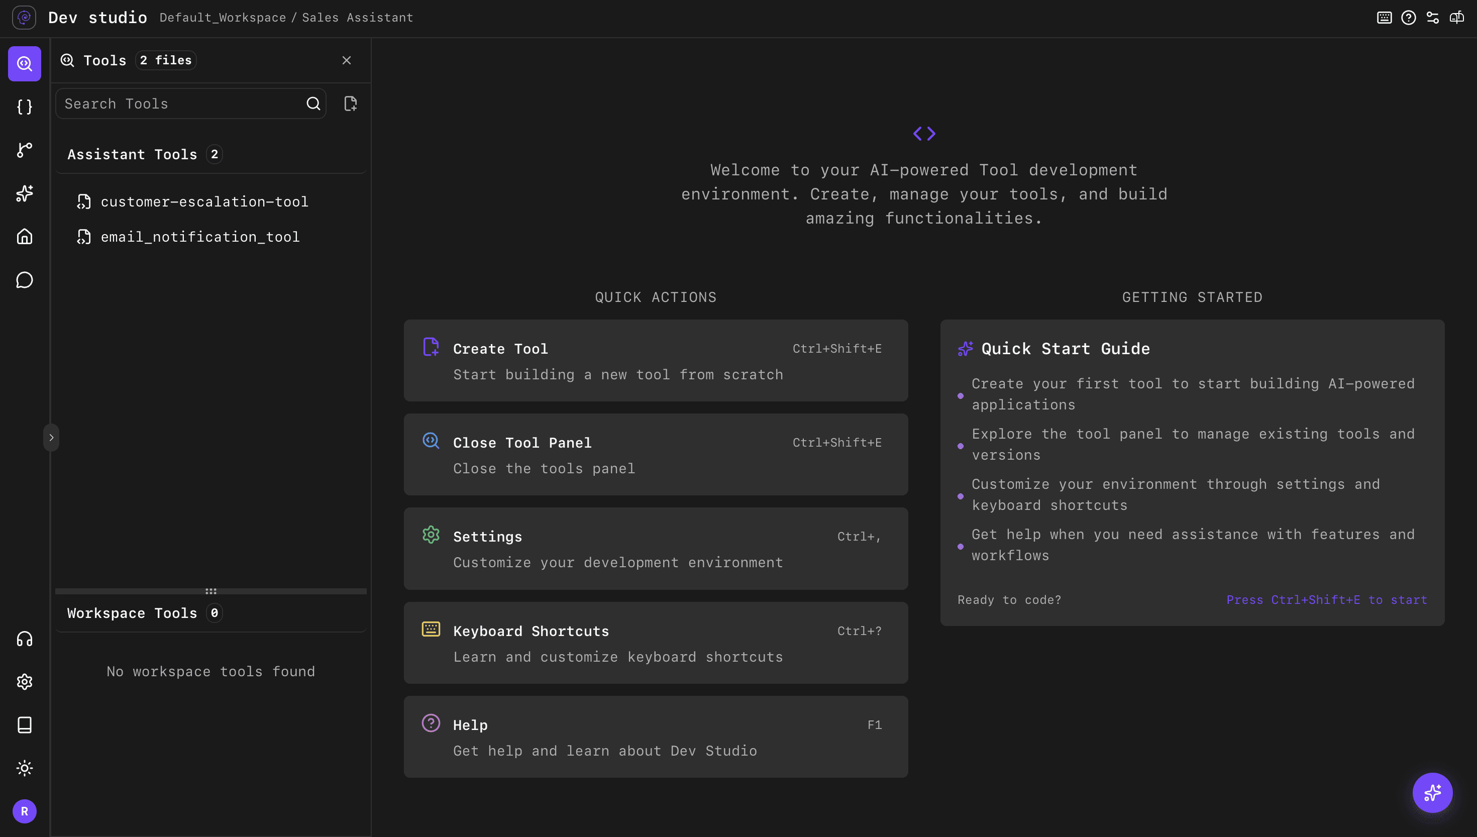
Task: Click the customer-escalation-tool file icon
Action: click(x=84, y=202)
